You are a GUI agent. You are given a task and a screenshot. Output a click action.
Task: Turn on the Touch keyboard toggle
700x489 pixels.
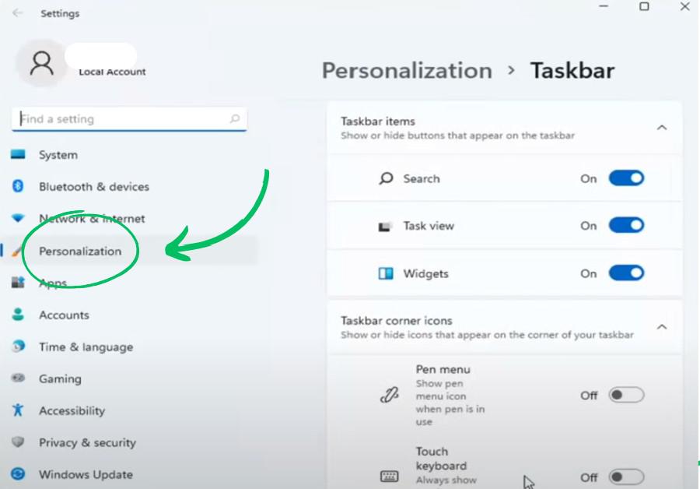click(626, 477)
